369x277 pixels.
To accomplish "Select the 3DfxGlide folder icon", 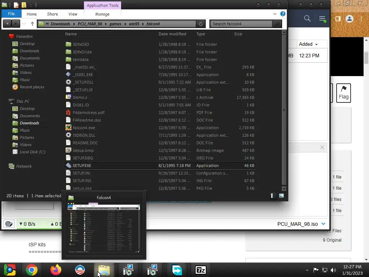I will point(68,52).
